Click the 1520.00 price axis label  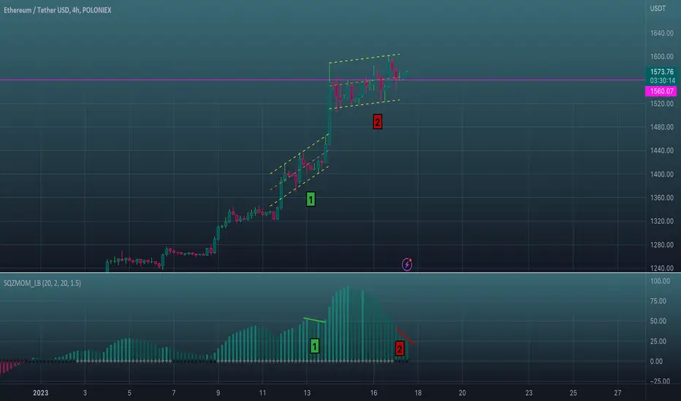click(x=662, y=104)
